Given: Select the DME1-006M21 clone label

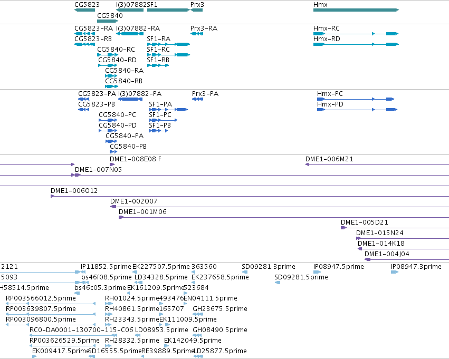Looking at the screenshot, I should click(x=329, y=159).
